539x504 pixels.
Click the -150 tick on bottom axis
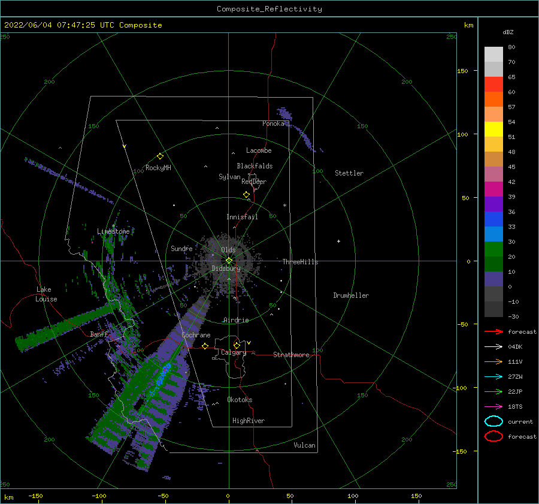(x=35, y=496)
